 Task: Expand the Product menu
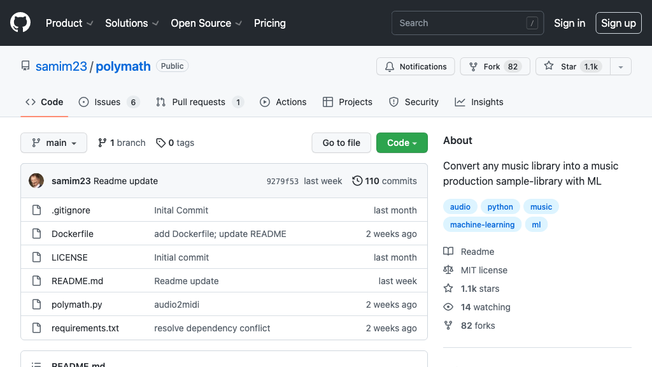69,23
